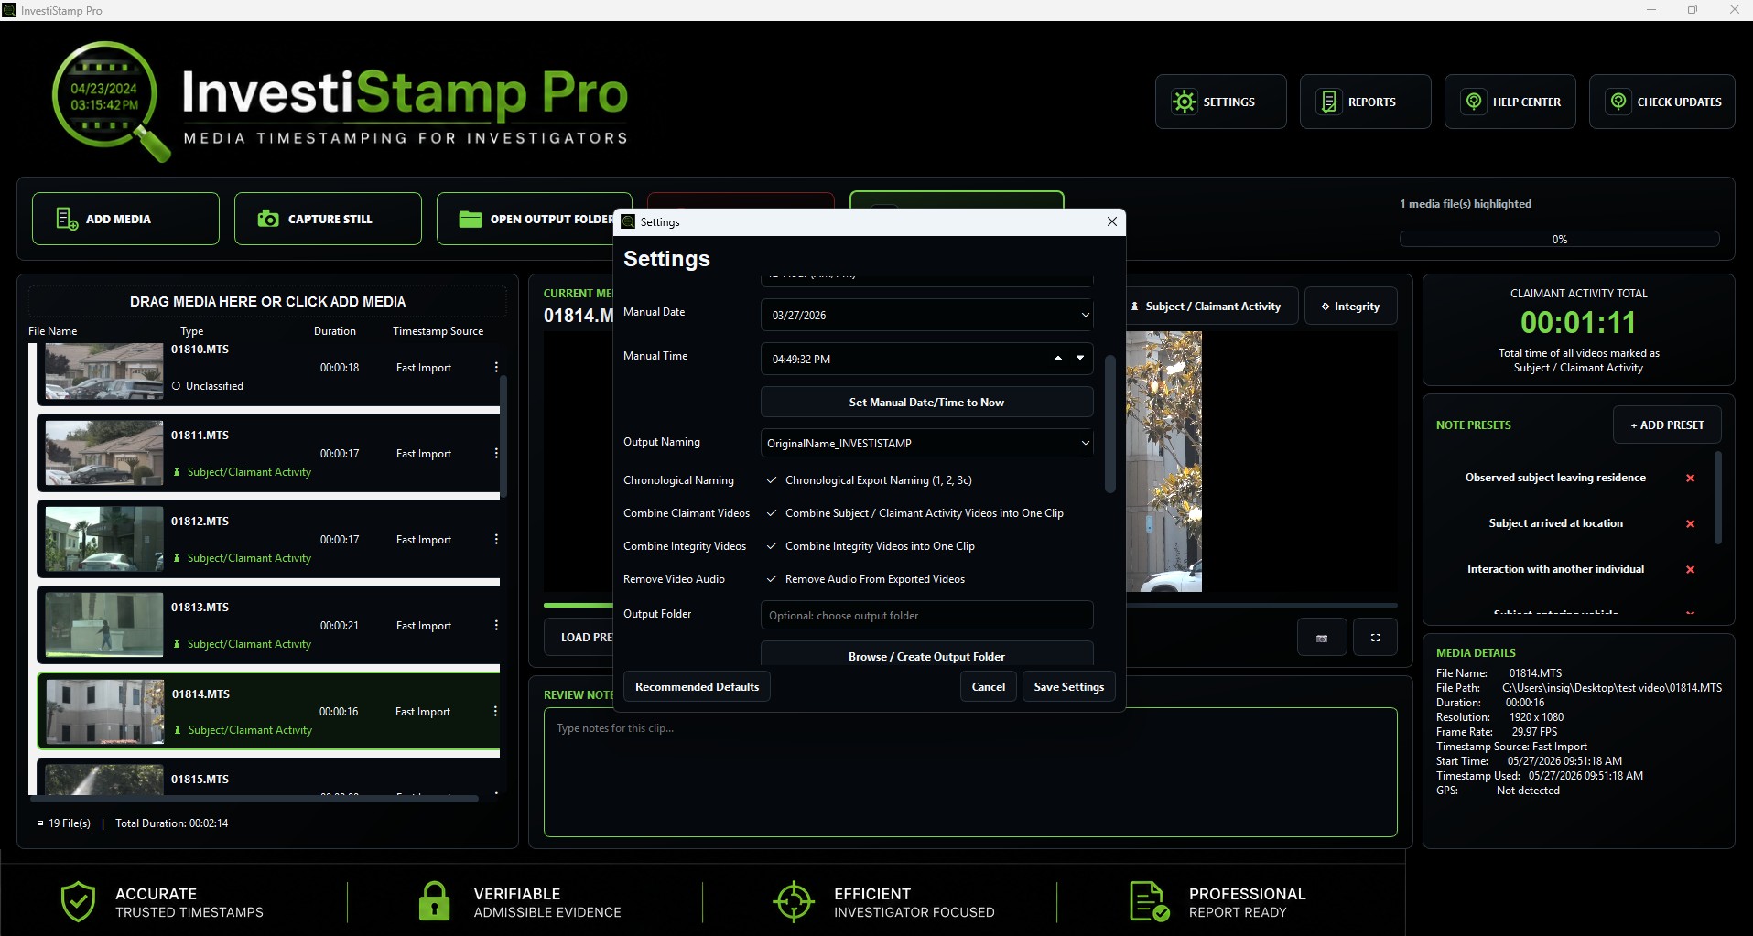Screen dimensions: 1753x936
Task: Select the 01812.MTS thumbnail
Action: point(104,539)
